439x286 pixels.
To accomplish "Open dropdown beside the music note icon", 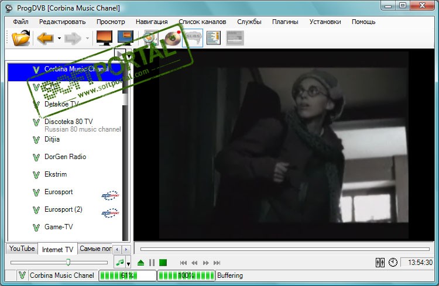I will (128, 263).
